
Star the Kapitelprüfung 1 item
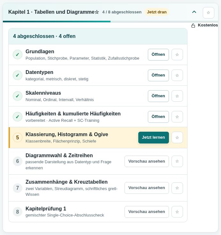pos(177,212)
